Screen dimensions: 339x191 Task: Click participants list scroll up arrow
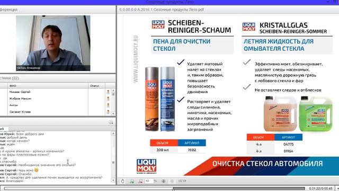113,91
